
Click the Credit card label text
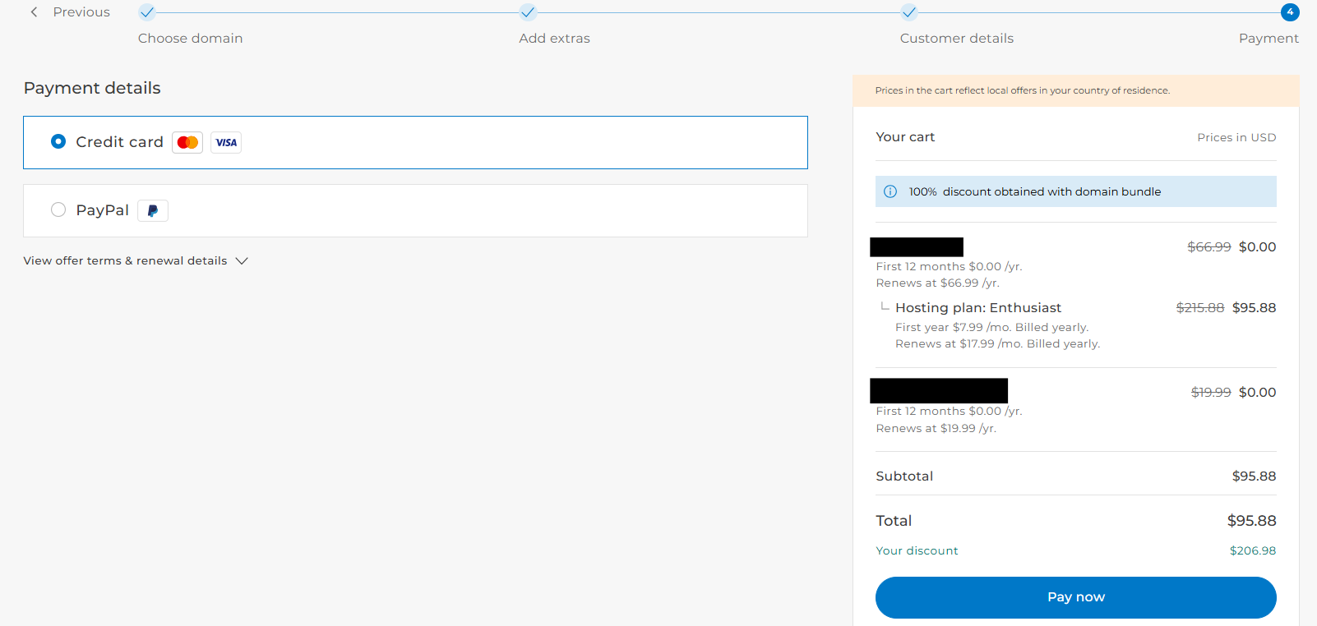point(119,142)
